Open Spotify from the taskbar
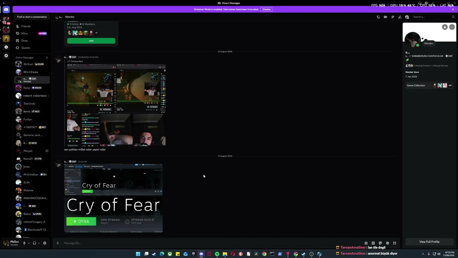Screen dimensions: 458x258 (x=217, y=254)
